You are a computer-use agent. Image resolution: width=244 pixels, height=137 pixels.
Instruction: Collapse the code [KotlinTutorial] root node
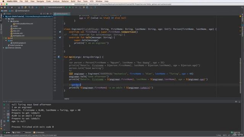point(3,16)
